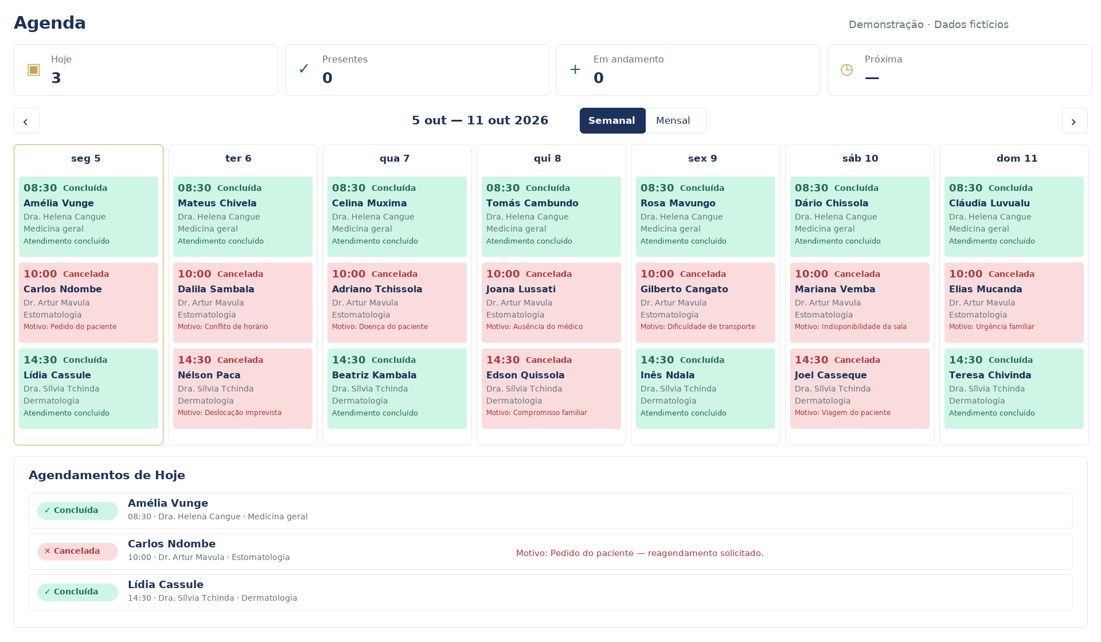Viewport: 1101px width, 642px height.
Task: Select the dom 11 day header
Action: click(x=1017, y=159)
